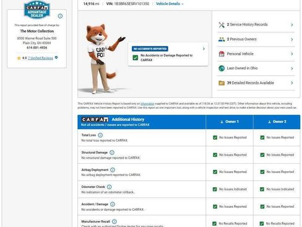Click 'Last Owned in Ohio' label

click(242, 68)
